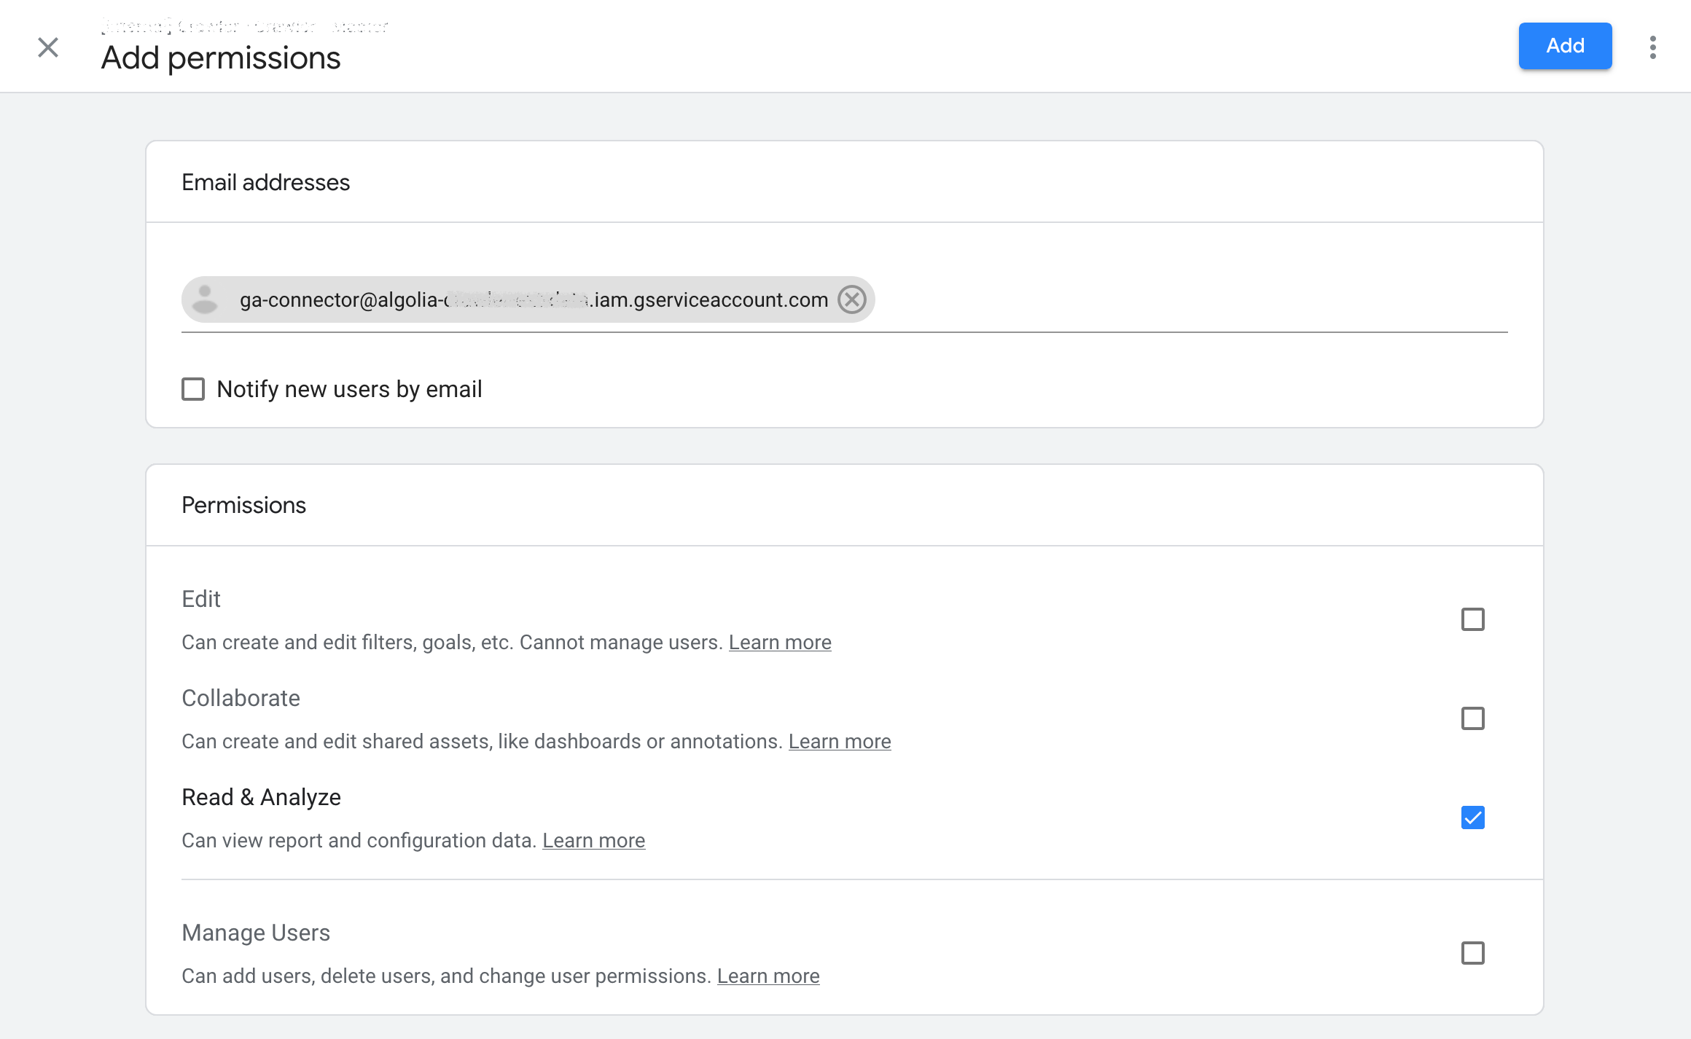Click the blue Add button
This screenshot has width=1691, height=1039.
pos(1565,46)
